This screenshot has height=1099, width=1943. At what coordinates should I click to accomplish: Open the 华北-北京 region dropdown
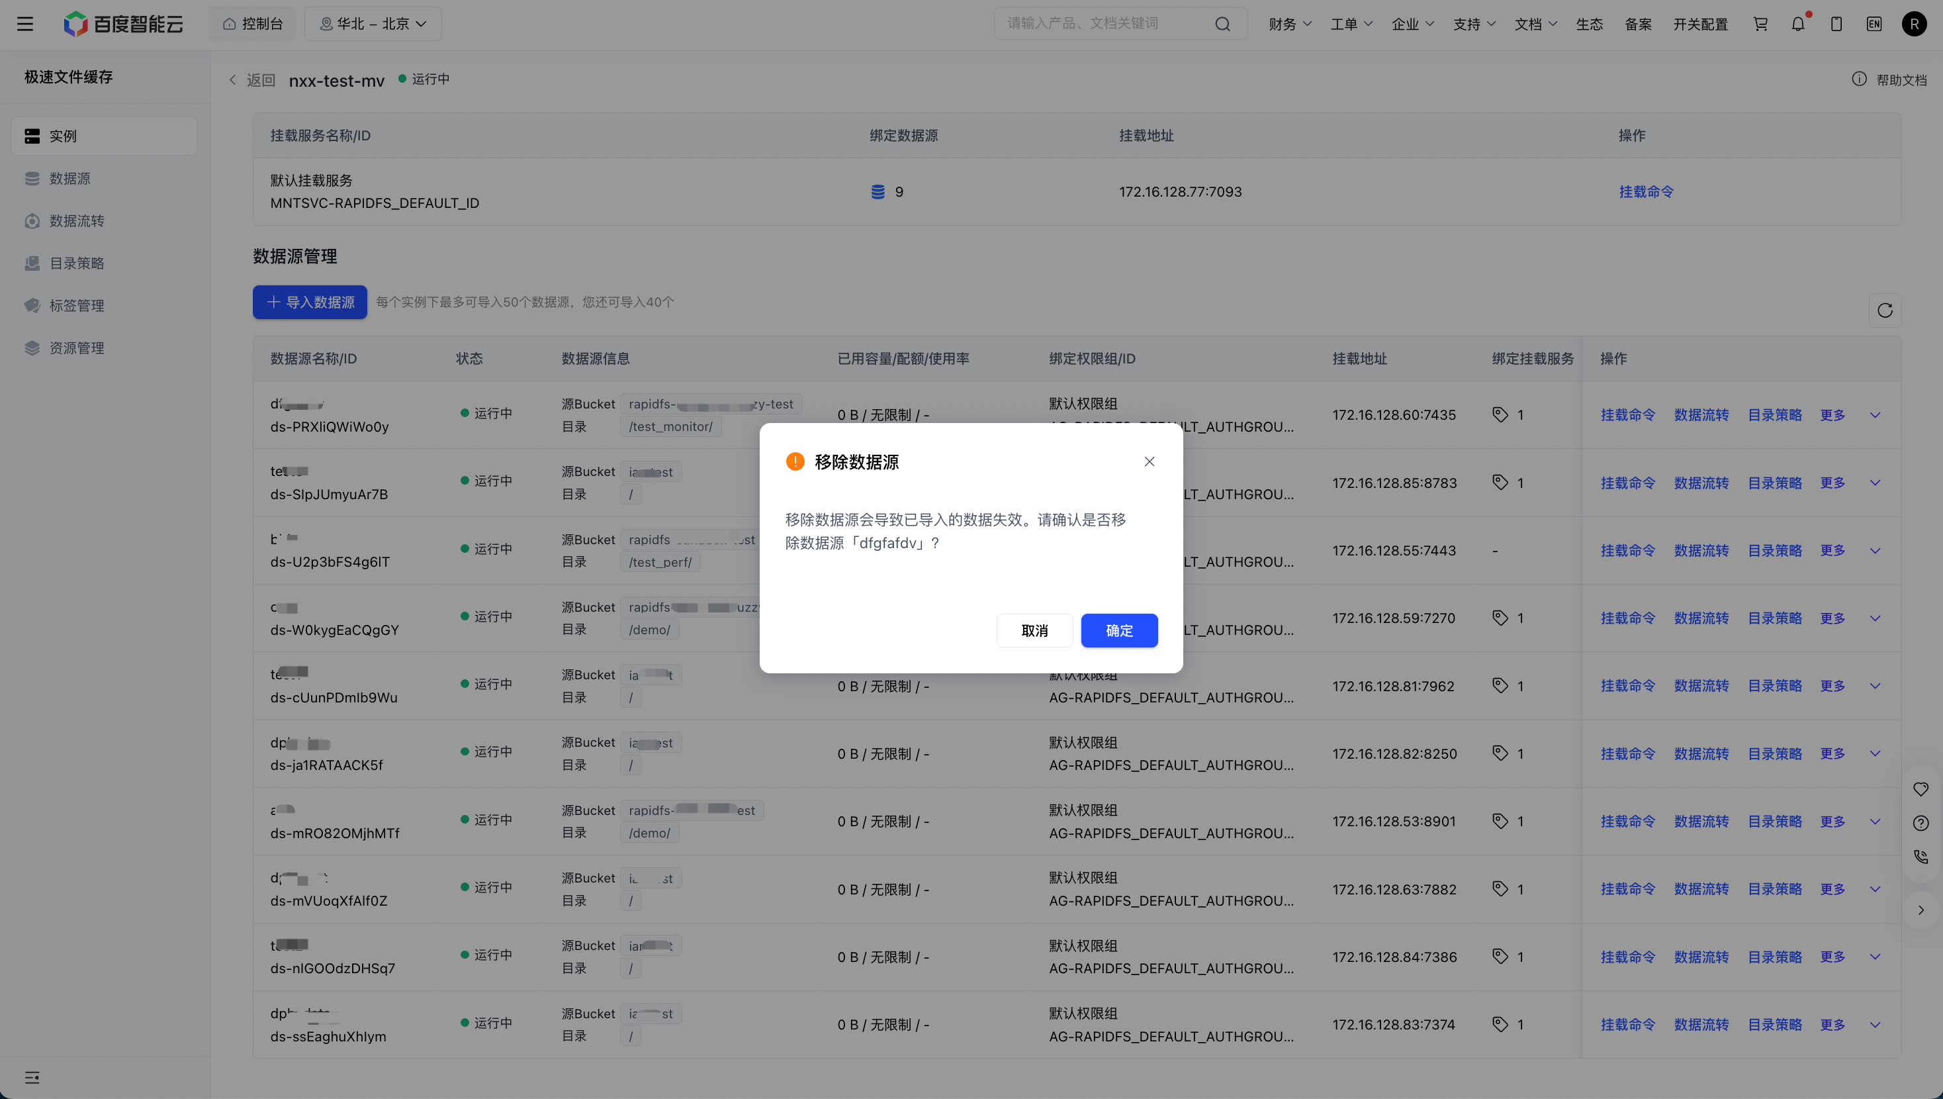pyautogui.click(x=373, y=24)
